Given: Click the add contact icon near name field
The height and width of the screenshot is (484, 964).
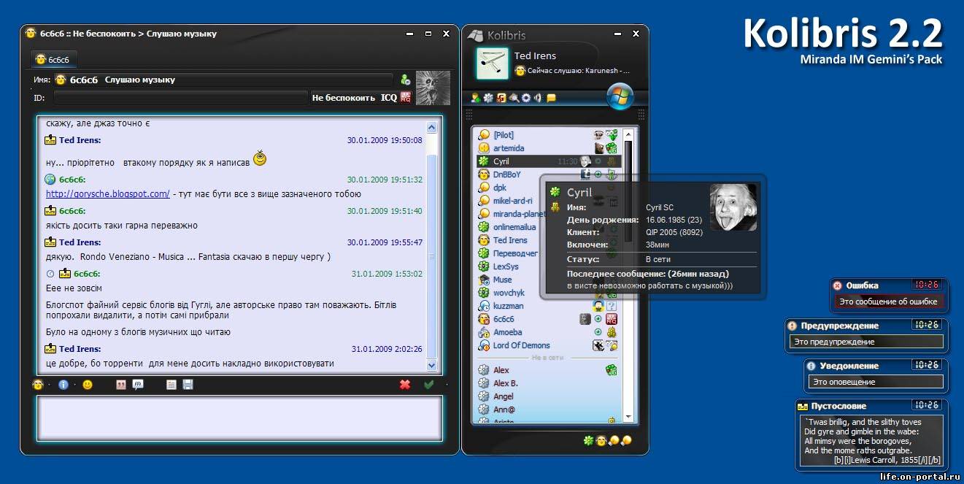Looking at the screenshot, I should pyautogui.click(x=405, y=80).
